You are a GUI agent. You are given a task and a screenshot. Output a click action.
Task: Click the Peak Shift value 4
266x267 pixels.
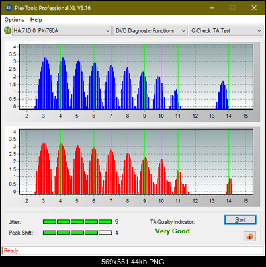[x=116, y=233]
